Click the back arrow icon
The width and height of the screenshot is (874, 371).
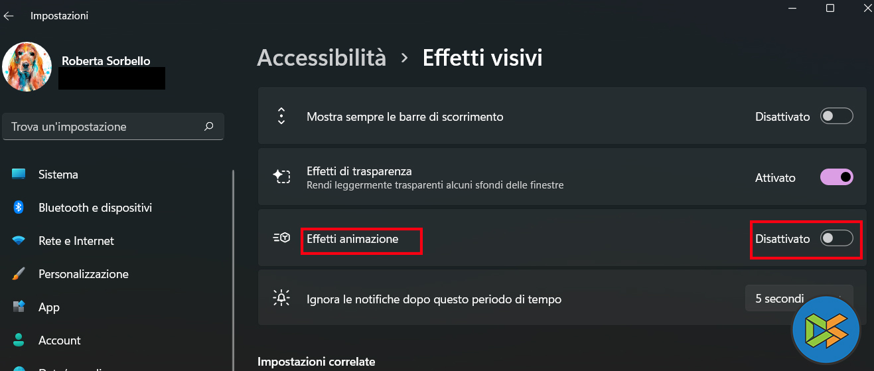[x=9, y=15]
